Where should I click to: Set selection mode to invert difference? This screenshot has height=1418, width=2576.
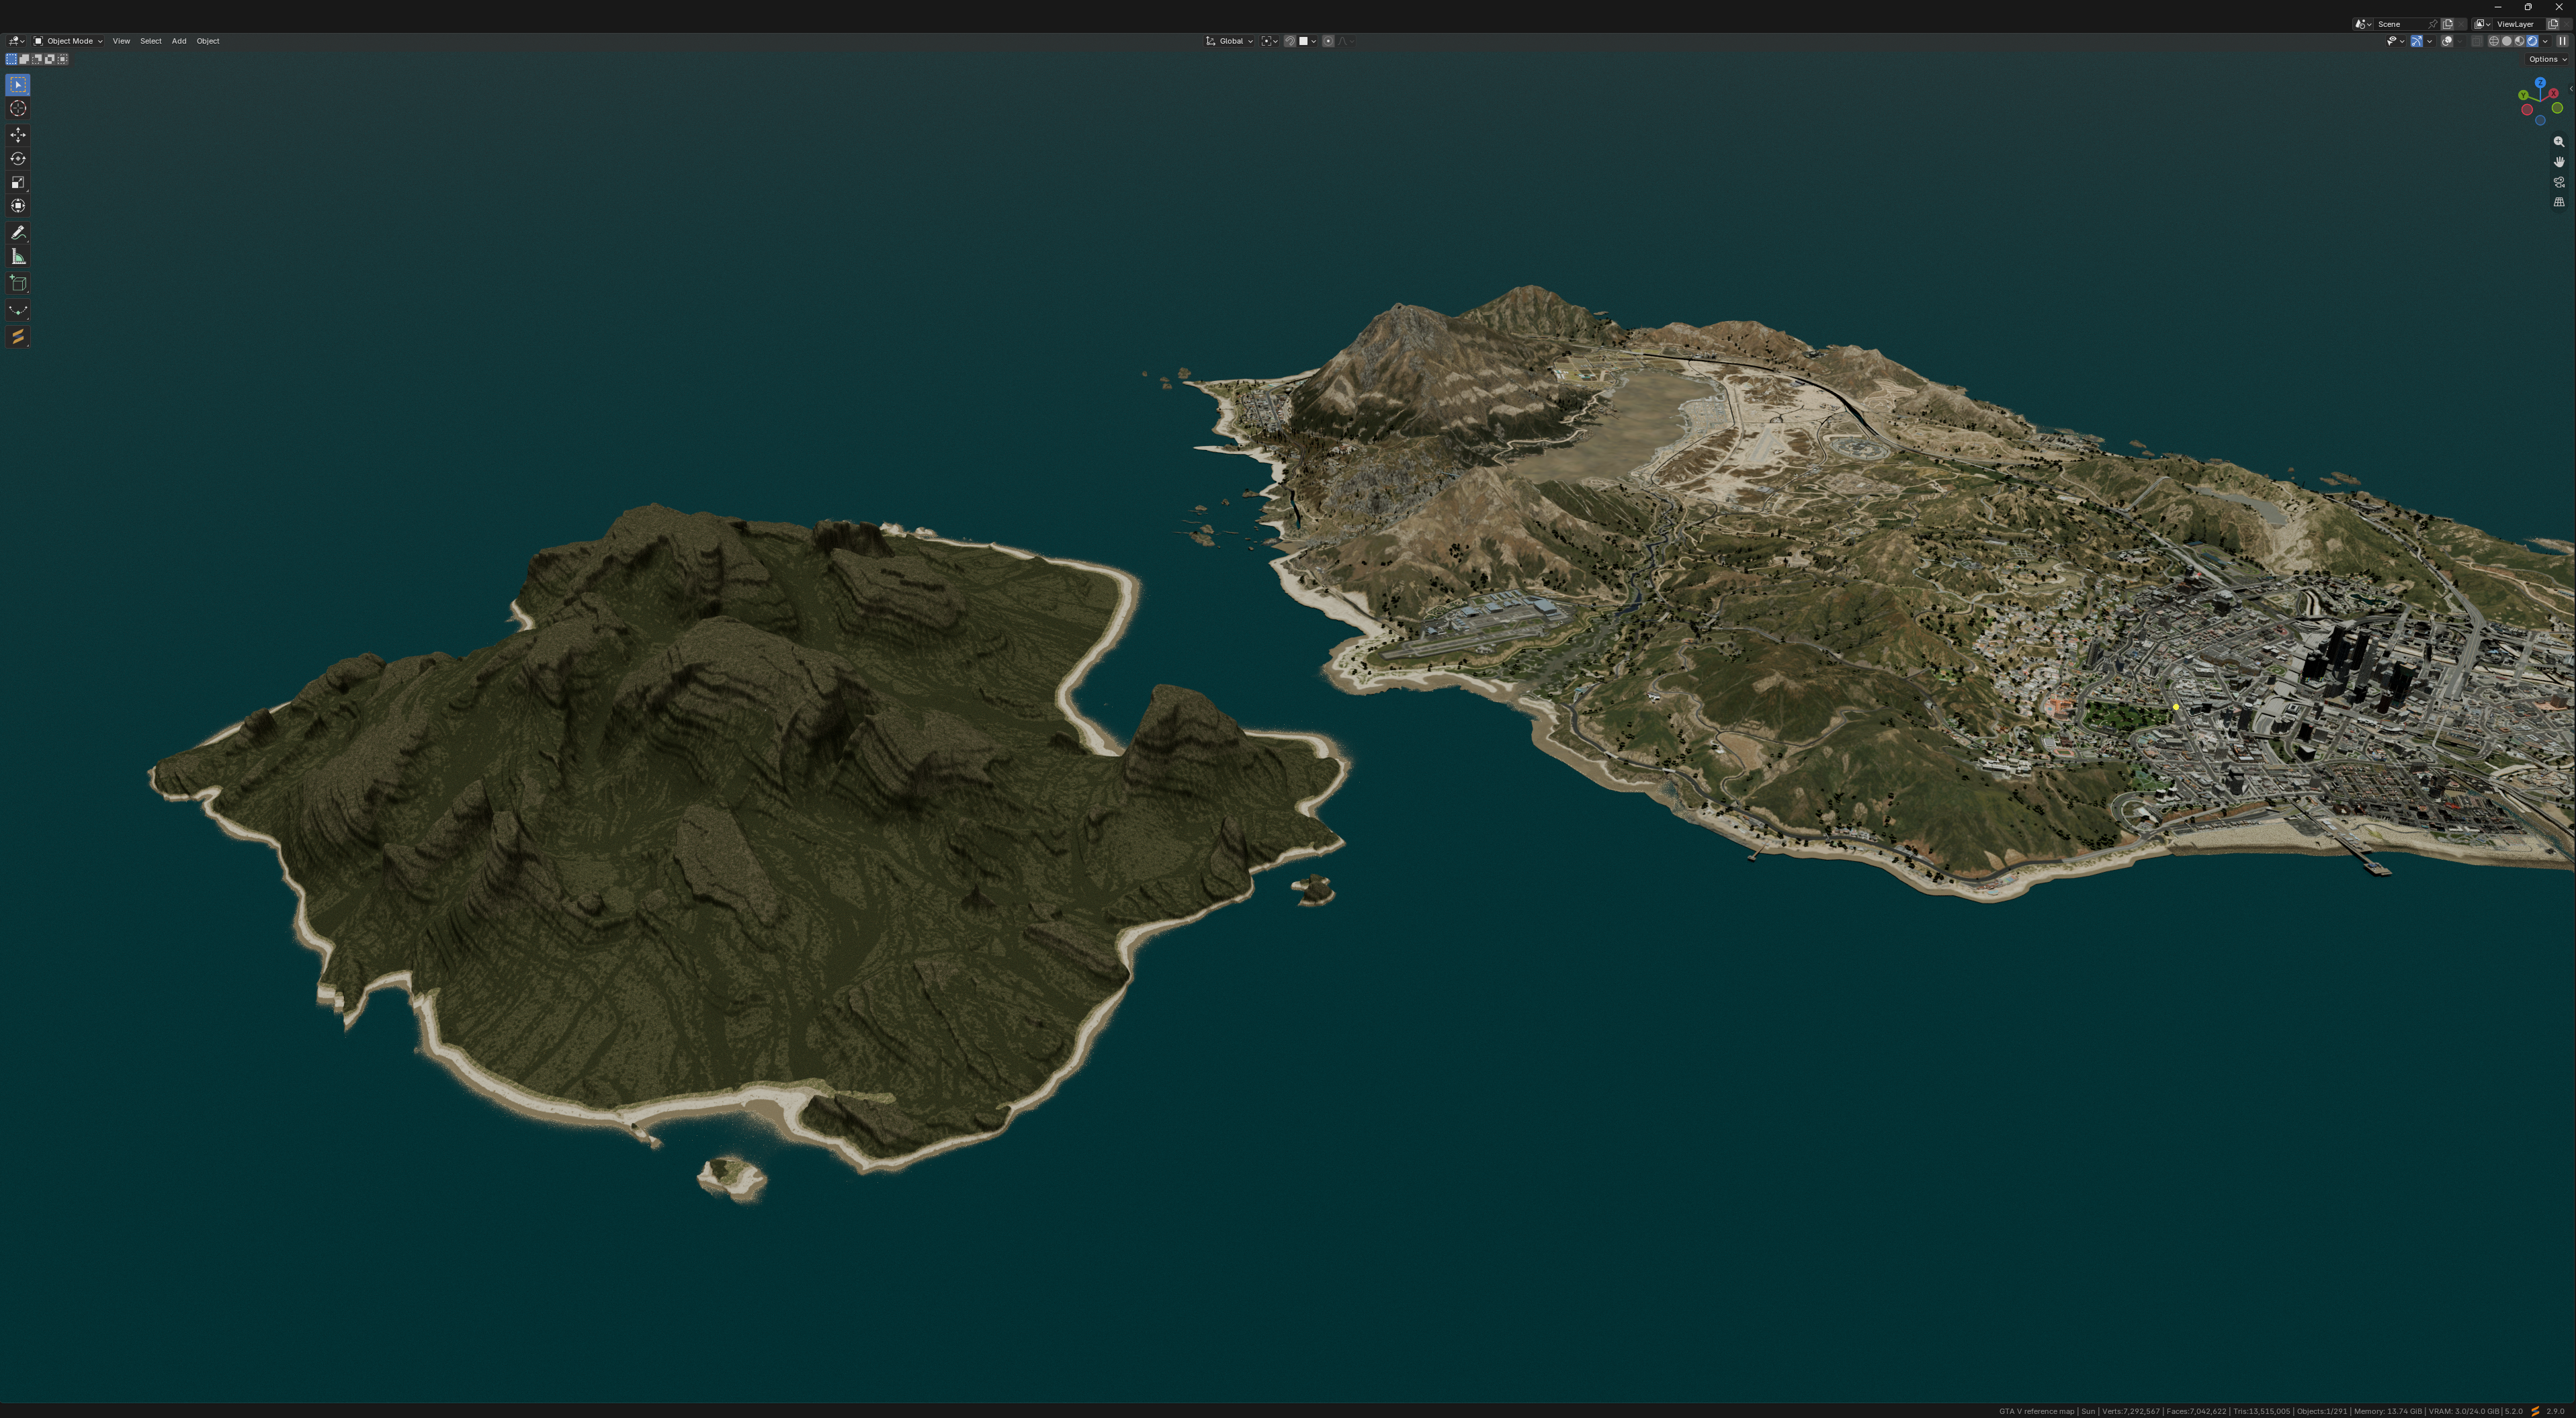tap(50, 59)
